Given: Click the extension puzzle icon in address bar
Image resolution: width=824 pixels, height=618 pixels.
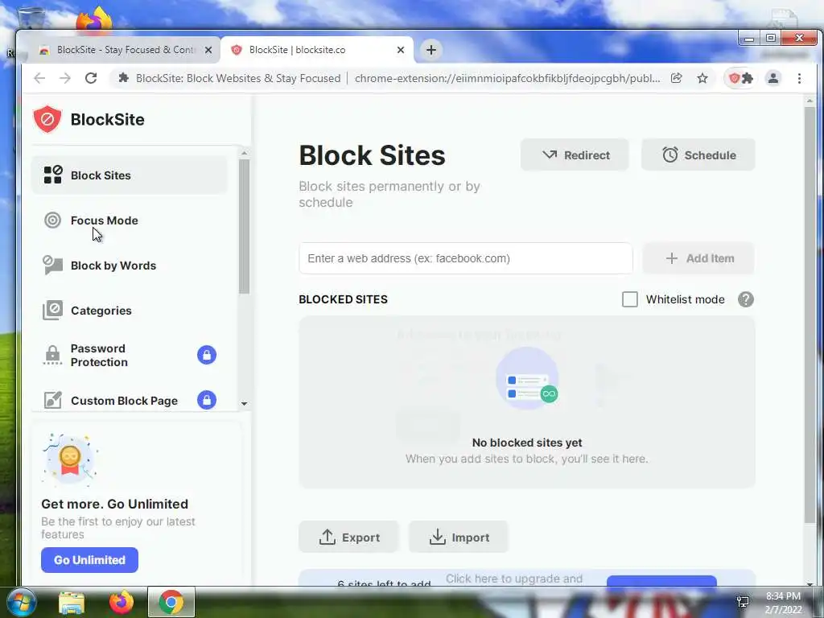Looking at the screenshot, I should pos(123,78).
